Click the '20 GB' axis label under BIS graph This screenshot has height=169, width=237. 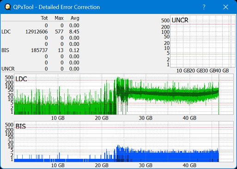[102, 165]
